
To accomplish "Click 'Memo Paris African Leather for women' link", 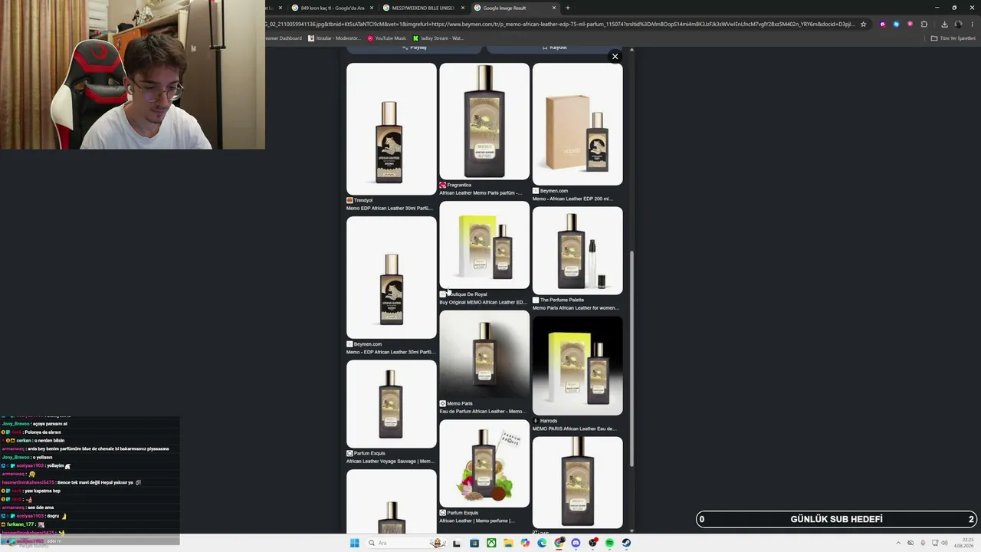I will pos(576,308).
